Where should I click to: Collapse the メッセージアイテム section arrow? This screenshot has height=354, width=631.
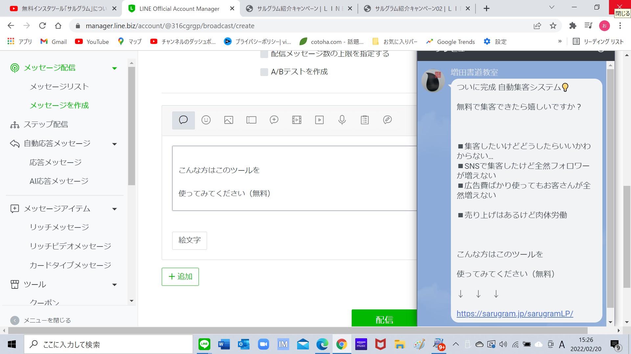114,209
